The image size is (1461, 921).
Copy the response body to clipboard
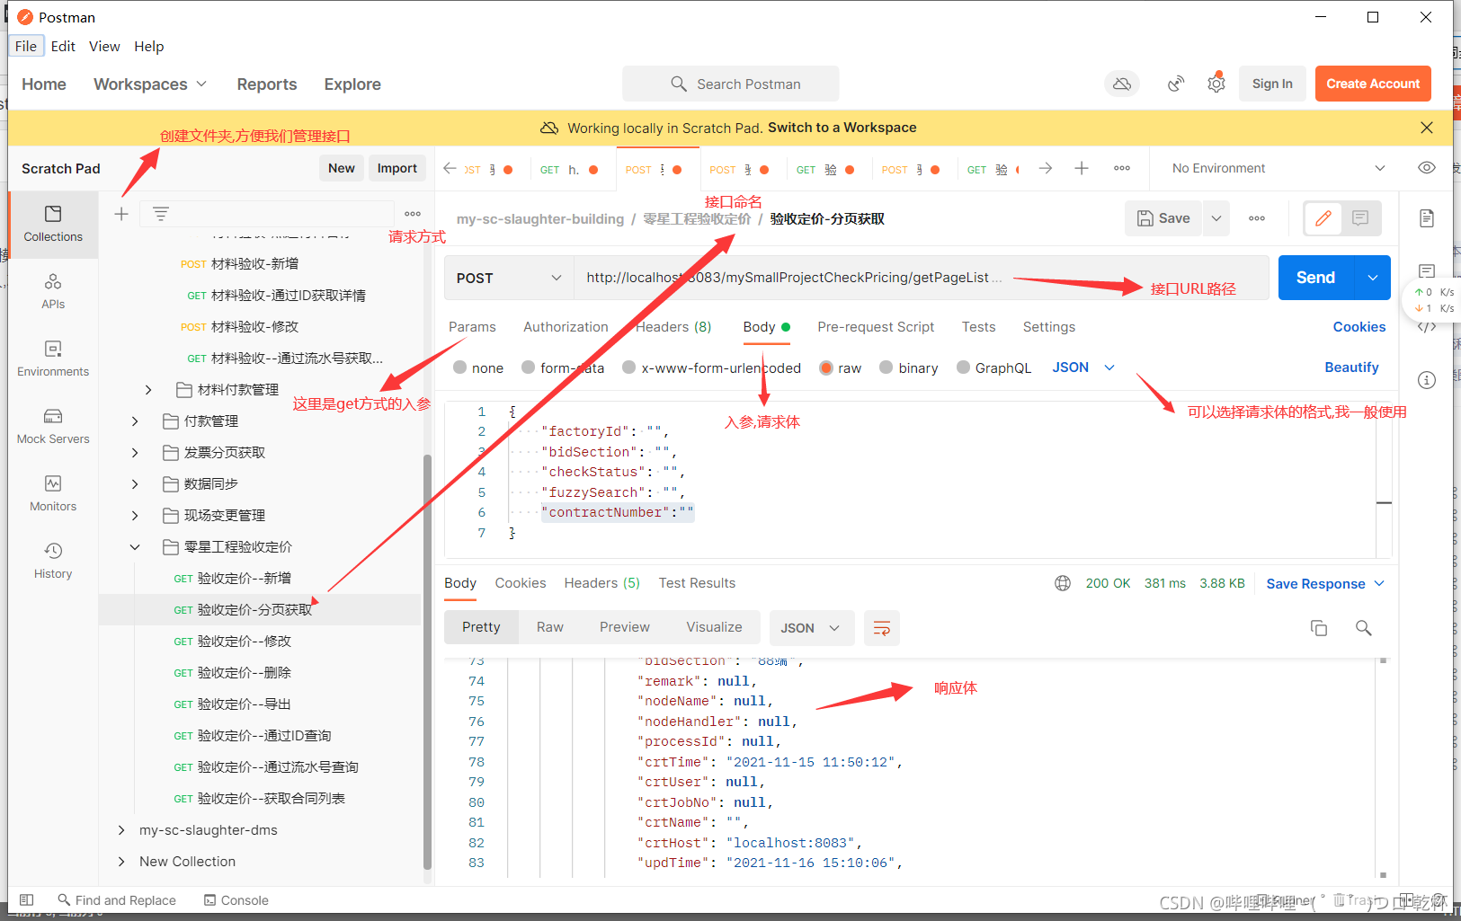click(1319, 628)
